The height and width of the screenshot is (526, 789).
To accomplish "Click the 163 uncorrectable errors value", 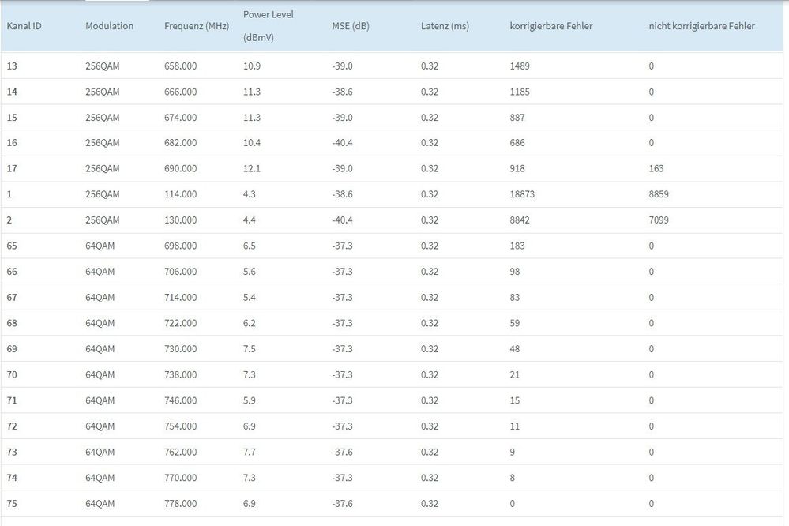I will [656, 168].
